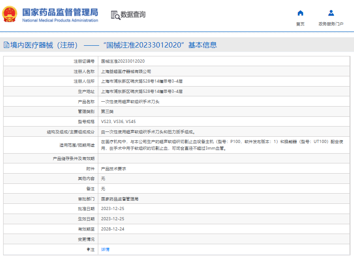Viewport: 354px width, 258px height.
Task: Click the document icon beside page title
Action: (6, 45)
